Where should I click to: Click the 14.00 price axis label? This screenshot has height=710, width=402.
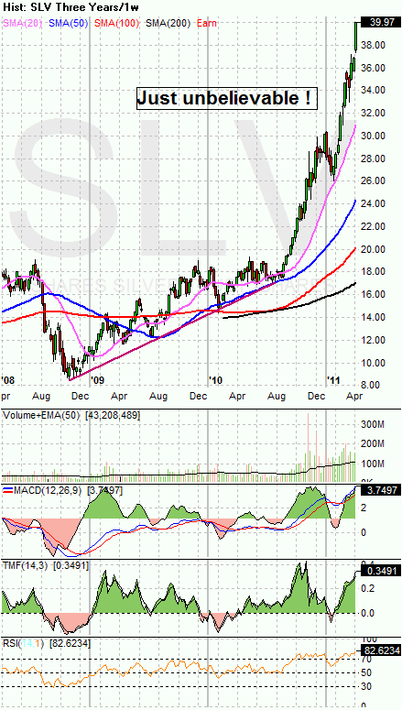[x=374, y=317]
